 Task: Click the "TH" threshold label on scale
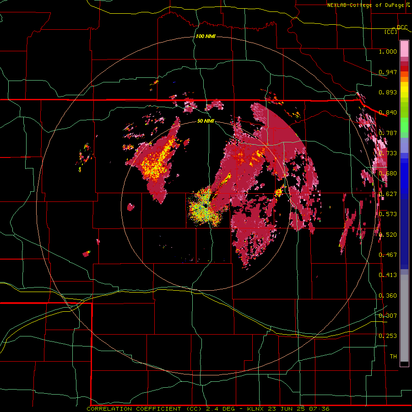(x=393, y=357)
